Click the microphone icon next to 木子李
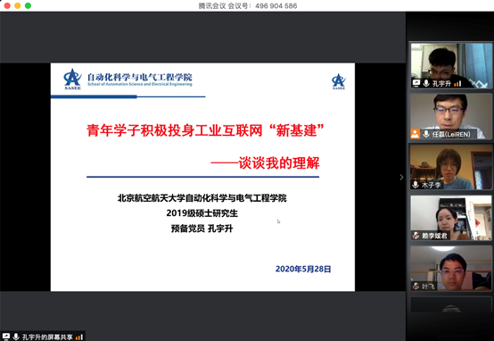This screenshot has height=341, width=494. 416,185
